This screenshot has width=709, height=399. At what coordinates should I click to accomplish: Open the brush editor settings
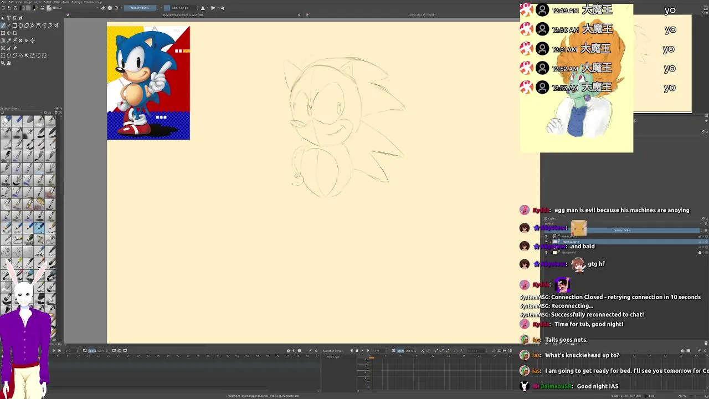[x=42, y=8]
